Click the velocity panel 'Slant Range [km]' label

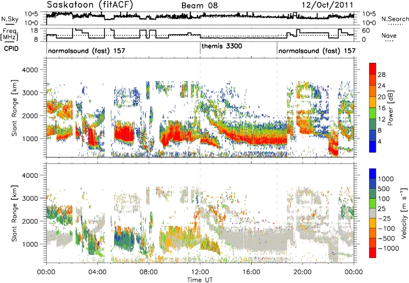(x=14, y=213)
